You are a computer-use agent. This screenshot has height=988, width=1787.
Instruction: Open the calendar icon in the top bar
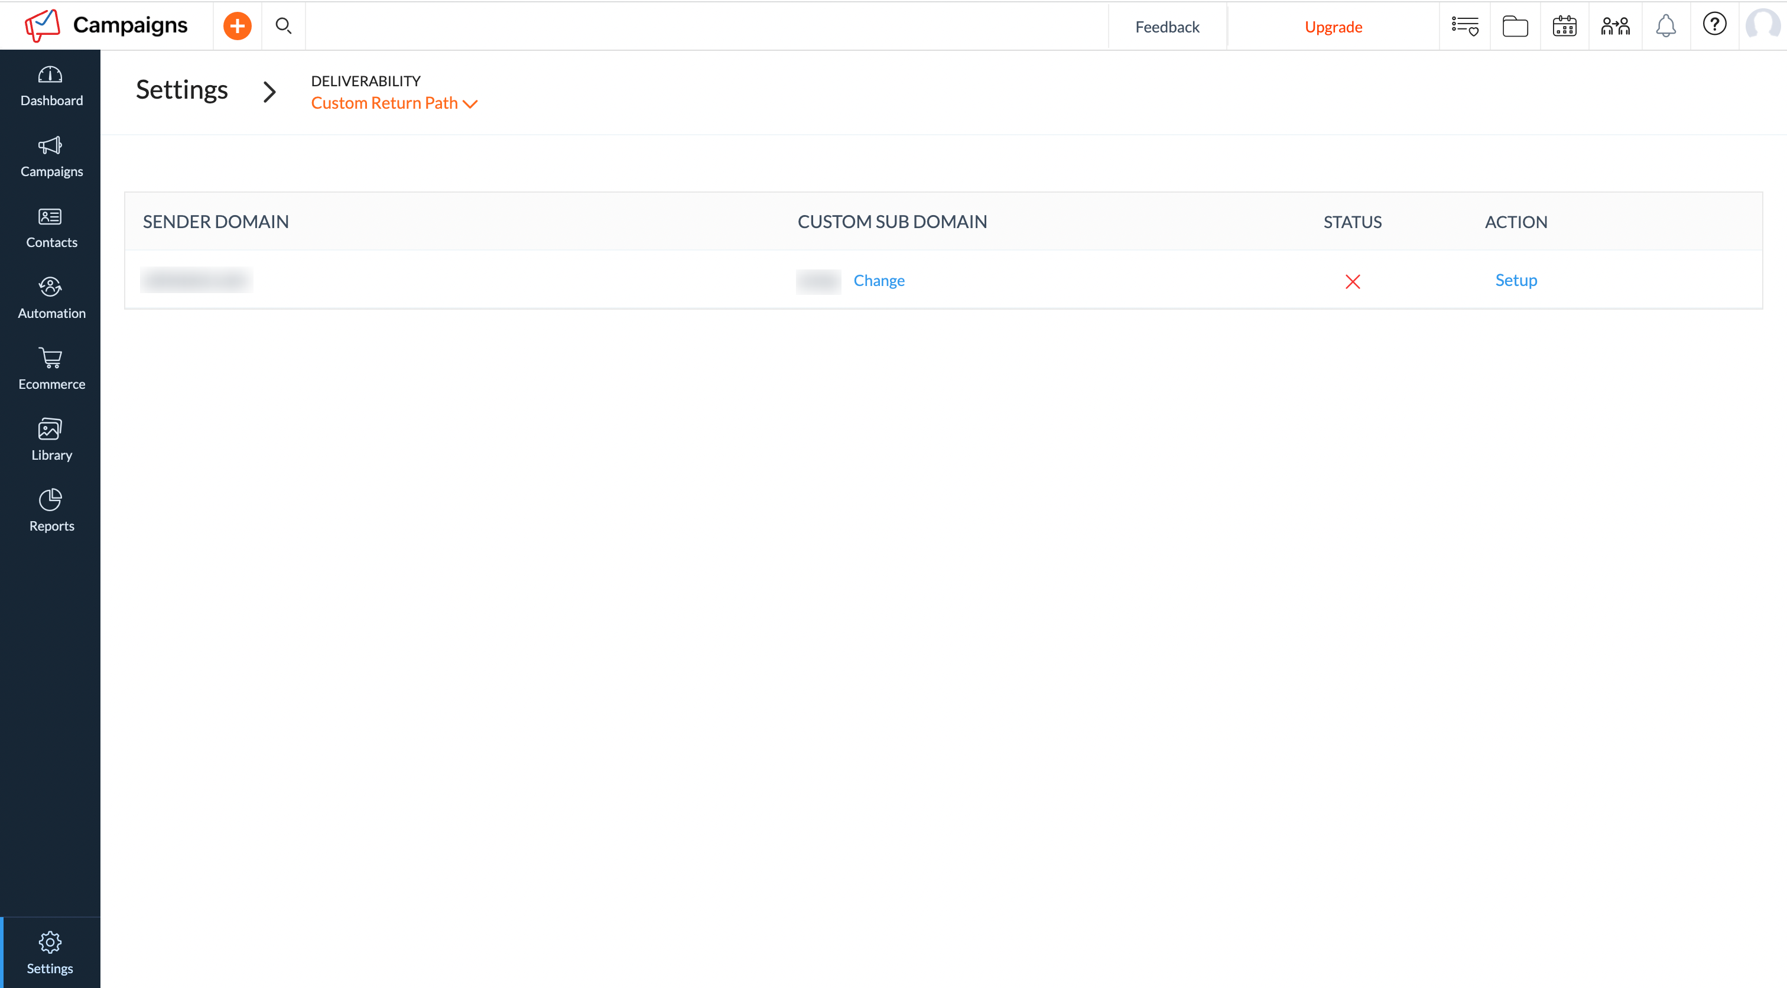click(1563, 25)
